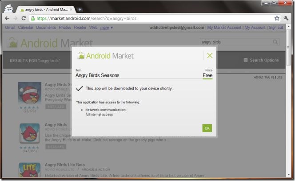Open the Web link

[93, 28]
